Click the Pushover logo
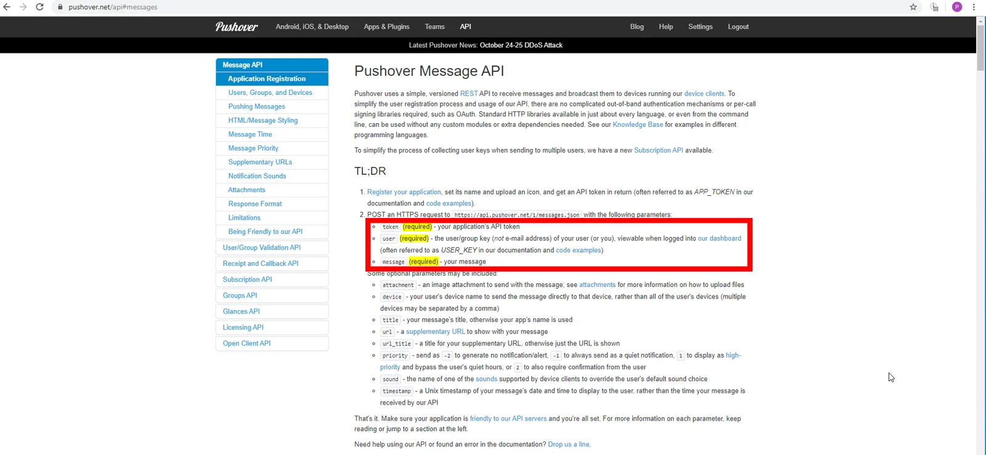986x455 pixels. tap(236, 26)
